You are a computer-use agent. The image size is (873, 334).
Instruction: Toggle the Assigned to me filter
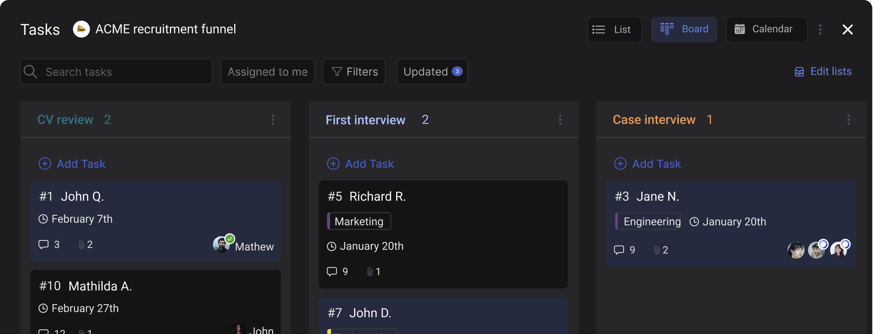[x=267, y=72]
